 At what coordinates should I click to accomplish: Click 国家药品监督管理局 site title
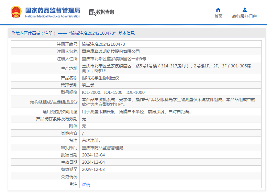pos(53,10)
